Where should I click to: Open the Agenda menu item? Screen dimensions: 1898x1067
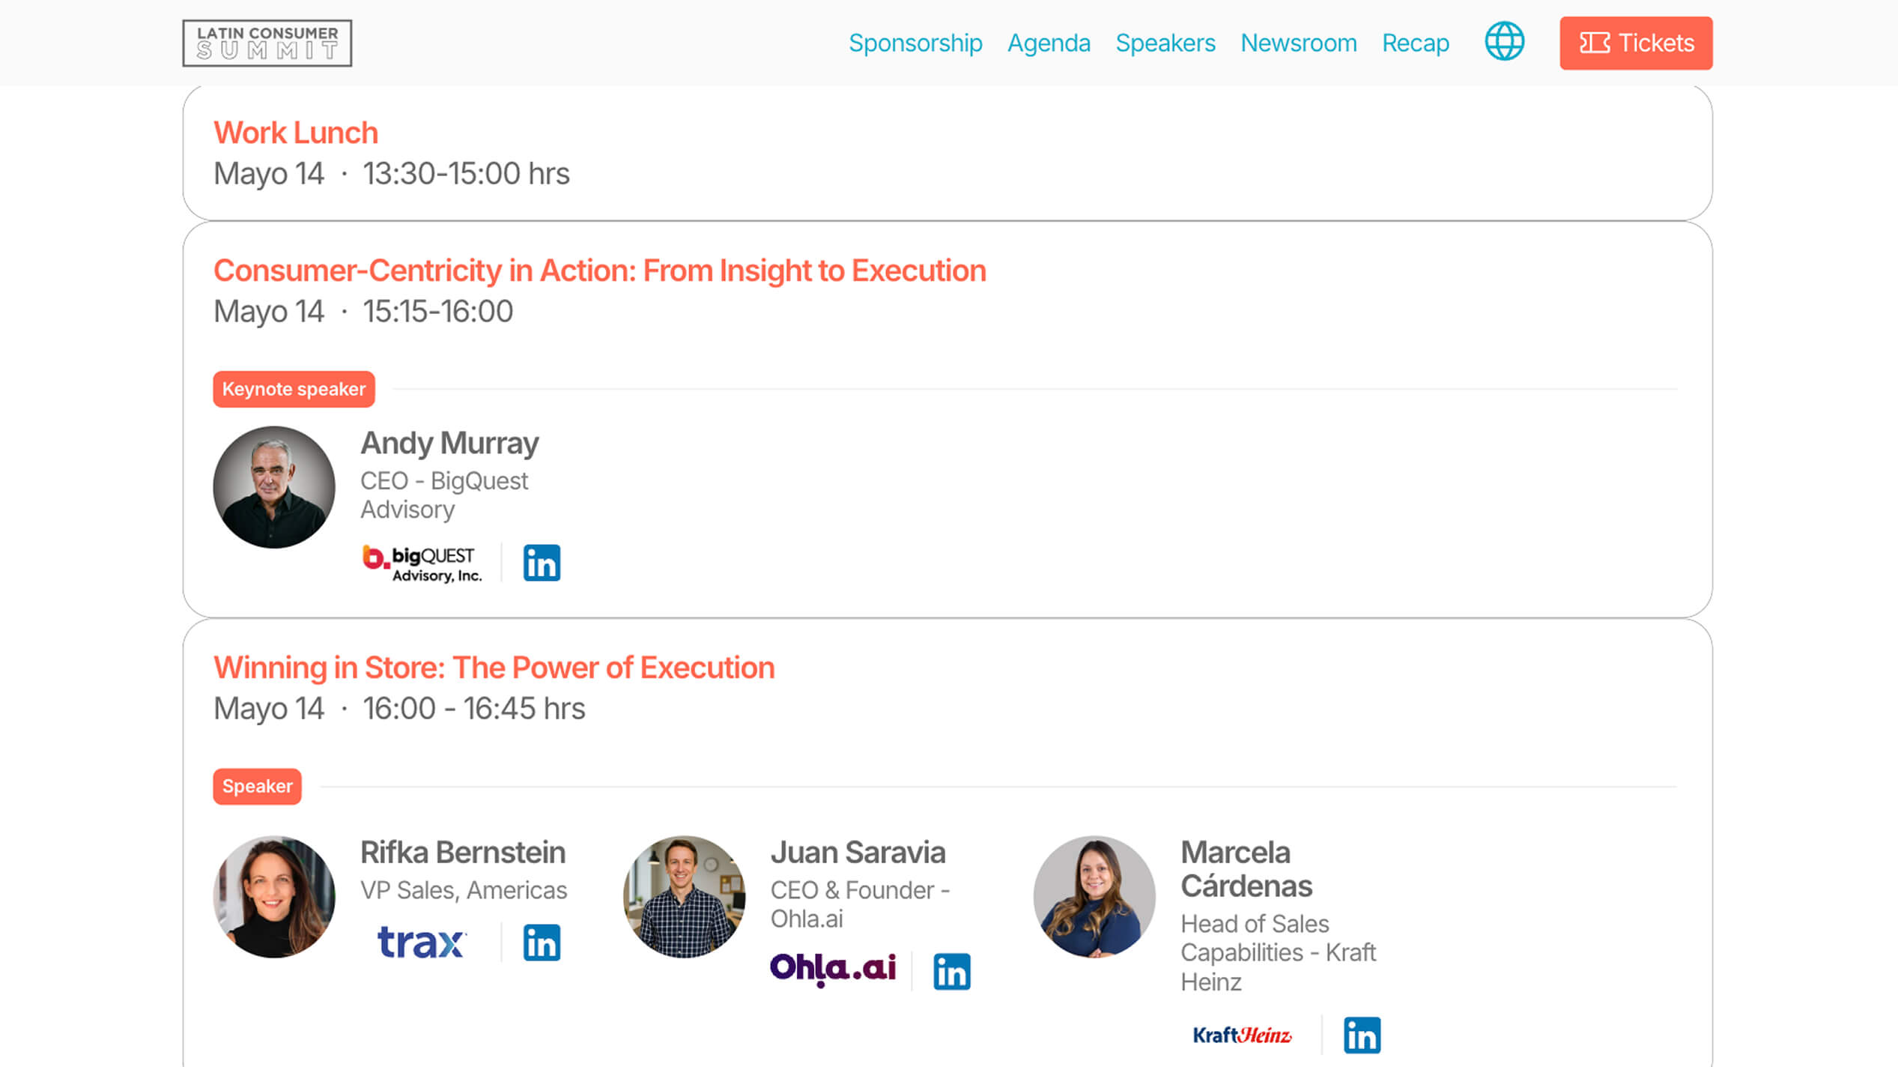tap(1049, 43)
